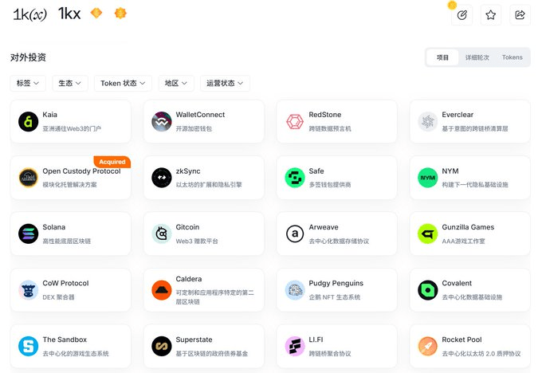Click the LI.FI project name
This screenshot has height=373, width=542.
click(316, 340)
